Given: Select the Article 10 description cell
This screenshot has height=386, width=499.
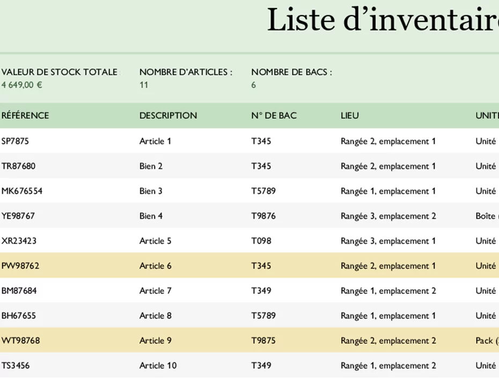Looking at the screenshot, I should [x=158, y=366].
